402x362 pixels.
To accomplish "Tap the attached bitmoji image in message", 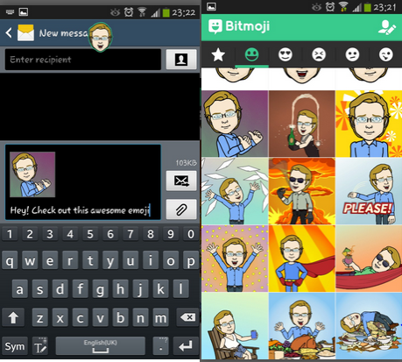I will (x=32, y=174).
